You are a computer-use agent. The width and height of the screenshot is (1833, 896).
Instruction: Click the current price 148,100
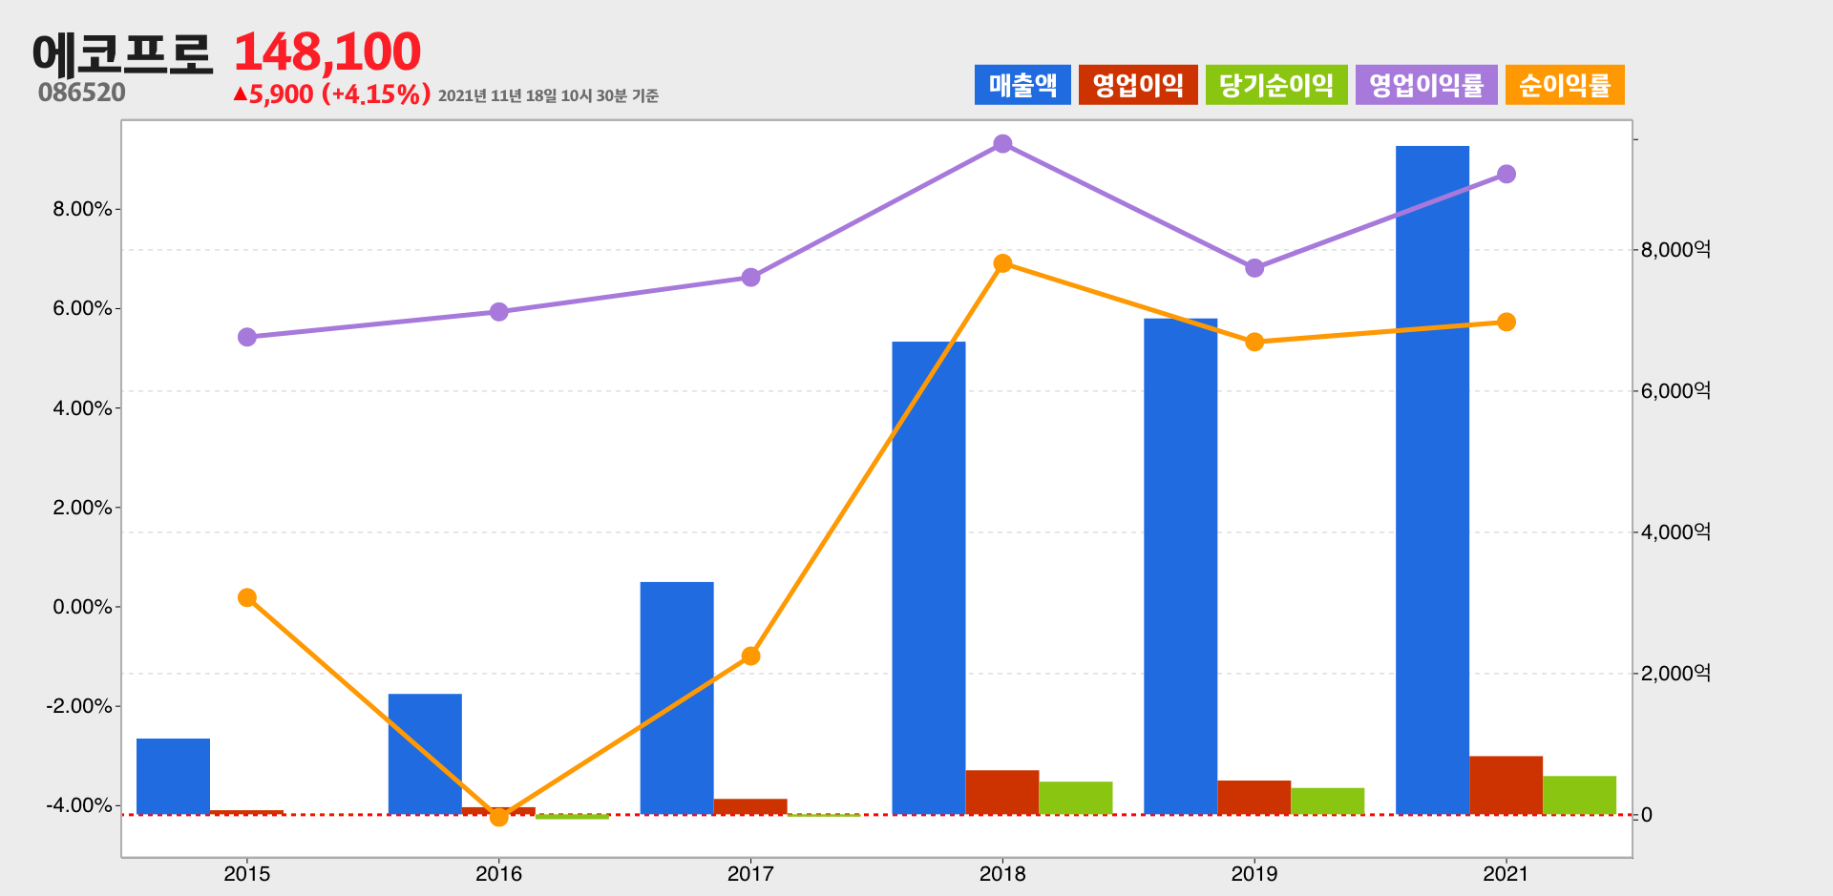coord(327,52)
